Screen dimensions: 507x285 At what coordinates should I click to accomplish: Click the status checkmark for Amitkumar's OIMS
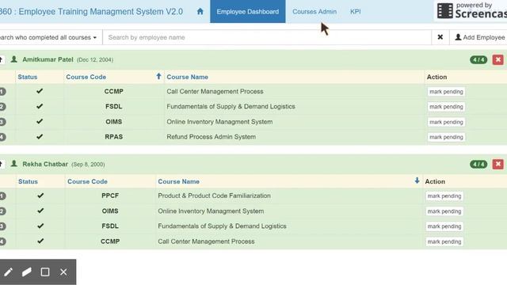(40, 121)
